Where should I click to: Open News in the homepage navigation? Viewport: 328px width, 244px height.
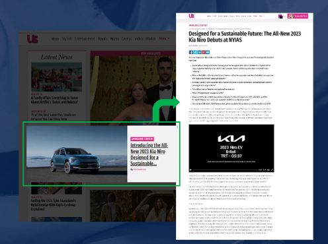point(55,39)
